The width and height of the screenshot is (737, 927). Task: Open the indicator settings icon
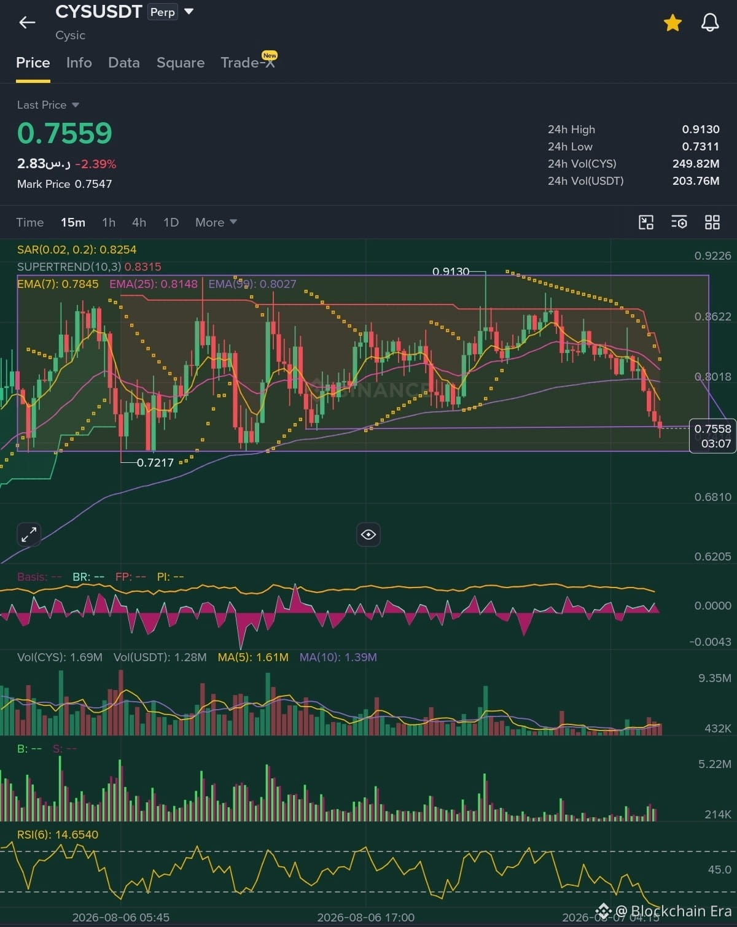[x=679, y=222]
